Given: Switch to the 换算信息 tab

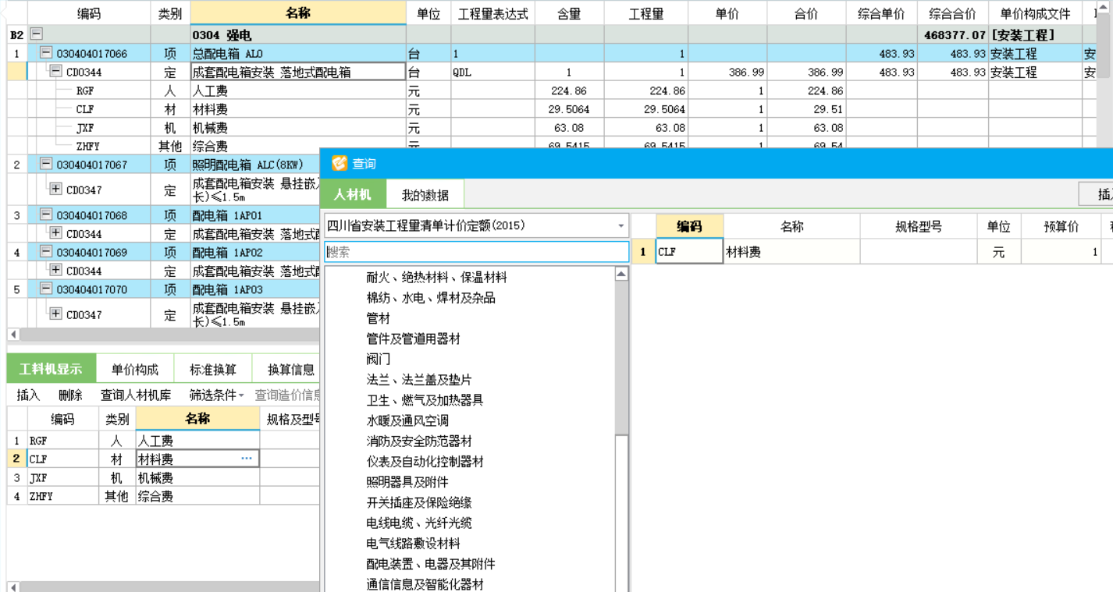Looking at the screenshot, I should click(290, 370).
